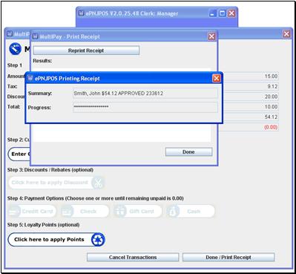
Task: Click the 'Step 1' label
Action: (x=15, y=65)
